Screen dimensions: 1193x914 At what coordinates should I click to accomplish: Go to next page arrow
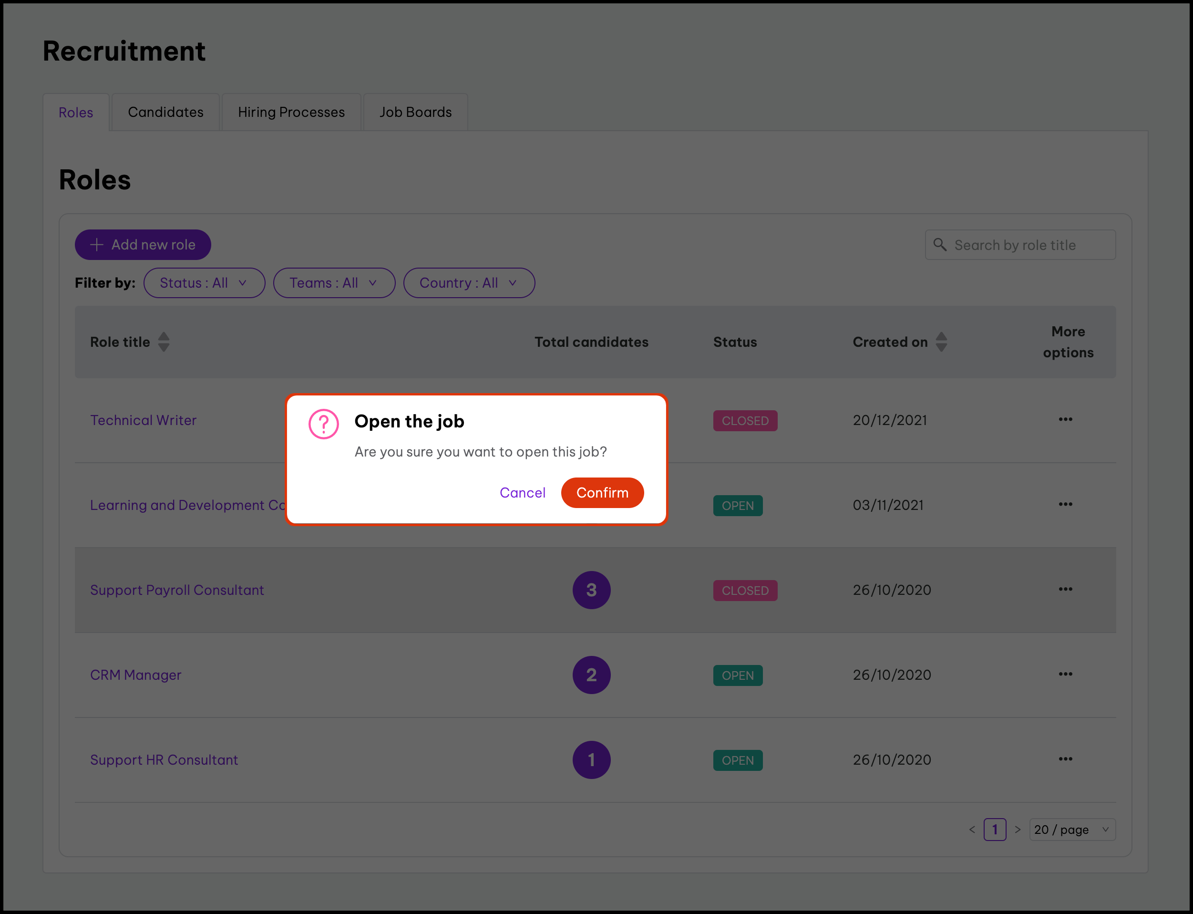1018,830
